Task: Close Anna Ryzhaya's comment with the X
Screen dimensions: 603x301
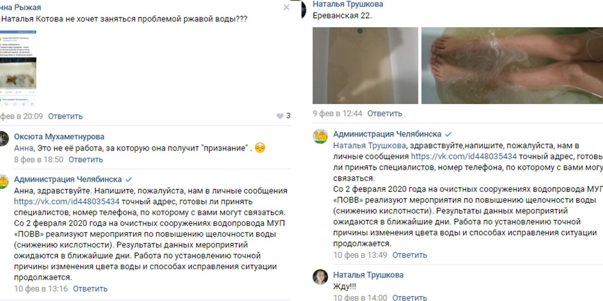Action: tap(286, 7)
